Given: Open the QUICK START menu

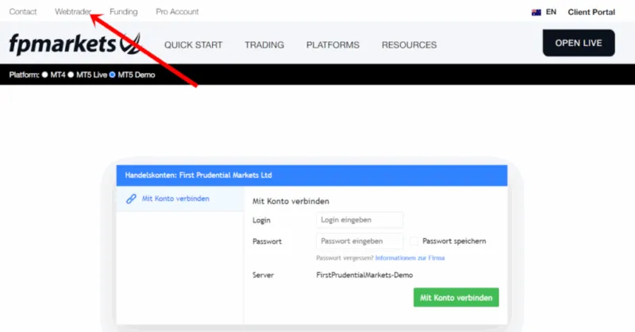Looking at the screenshot, I should pos(193,45).
